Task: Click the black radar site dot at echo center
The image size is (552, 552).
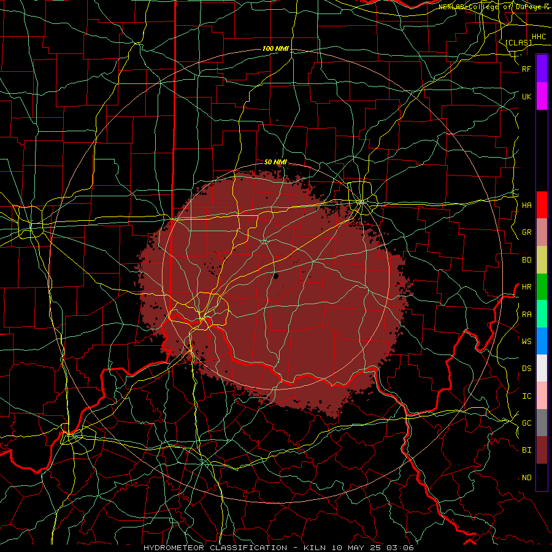Action: (x=276, y=275)
